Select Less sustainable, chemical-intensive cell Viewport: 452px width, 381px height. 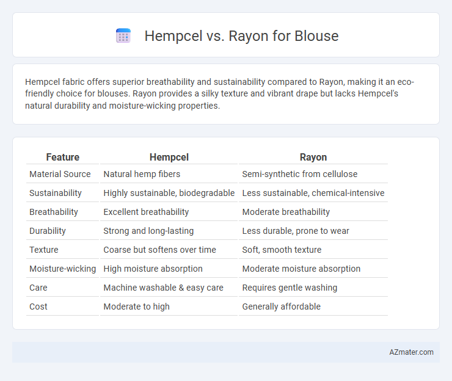click(x=313, y=193)
